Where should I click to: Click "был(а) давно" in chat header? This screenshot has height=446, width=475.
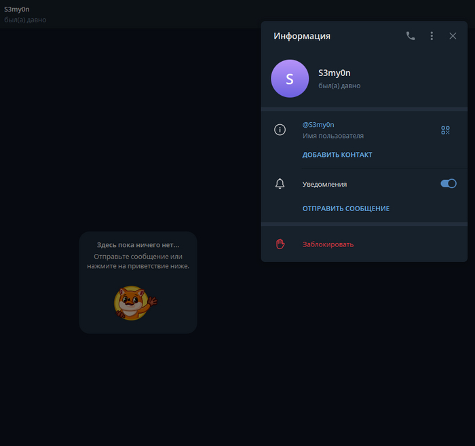tap(25, 20)
